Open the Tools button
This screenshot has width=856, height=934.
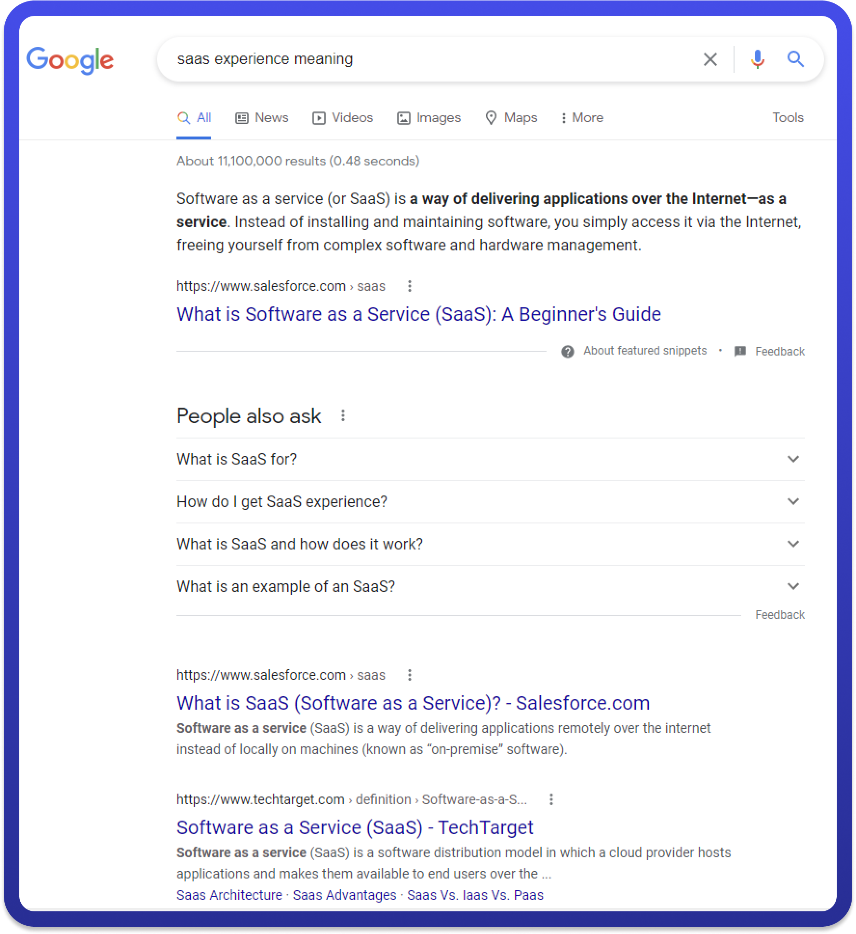[x=788, y=118]
